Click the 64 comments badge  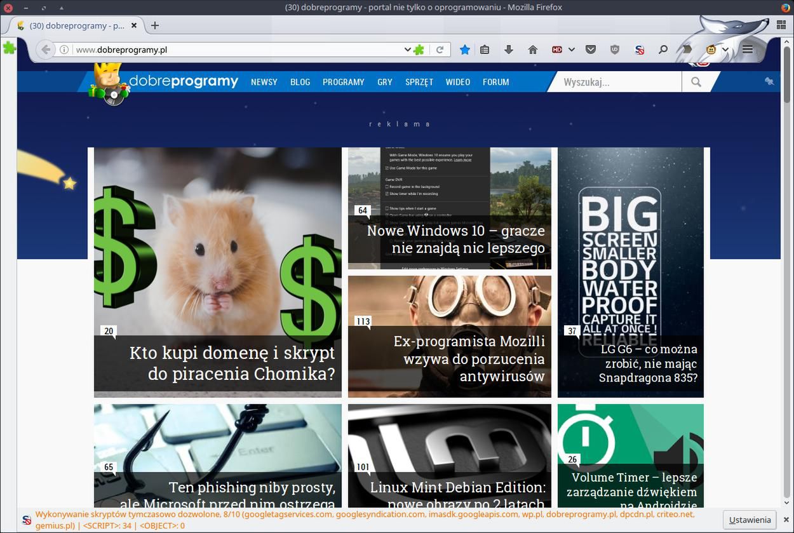363,211
